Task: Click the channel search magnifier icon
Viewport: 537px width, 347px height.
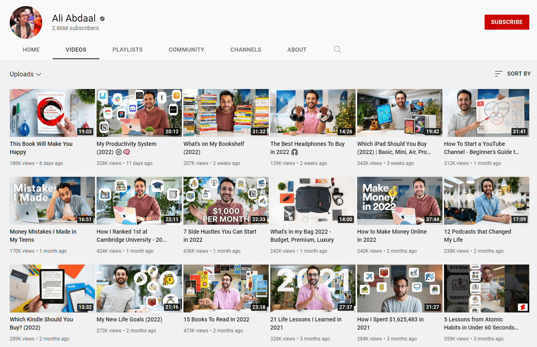Action: tap(337, 50)
